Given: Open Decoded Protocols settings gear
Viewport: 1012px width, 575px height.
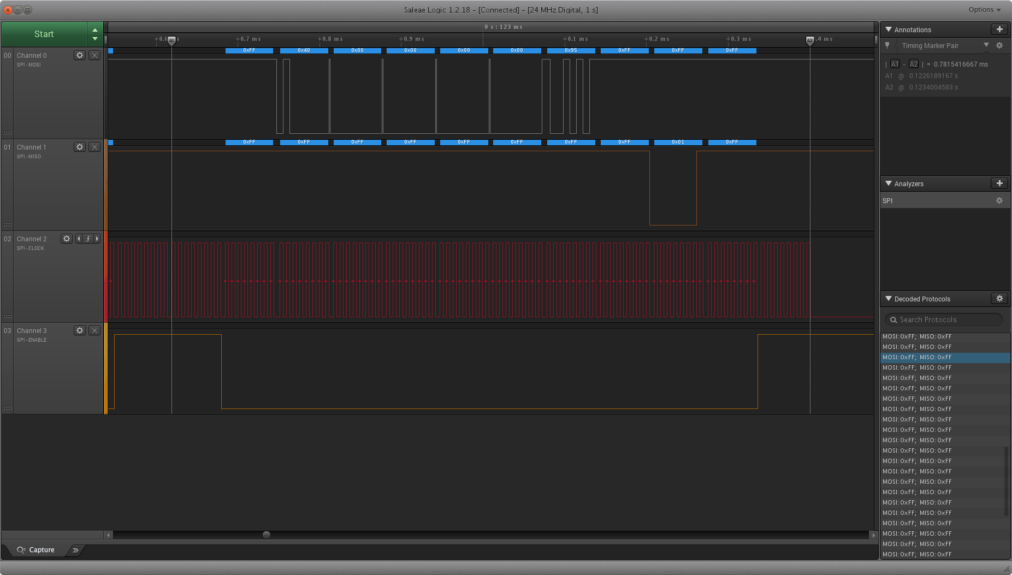Looking at the screenshot, I should coord(999,299).
